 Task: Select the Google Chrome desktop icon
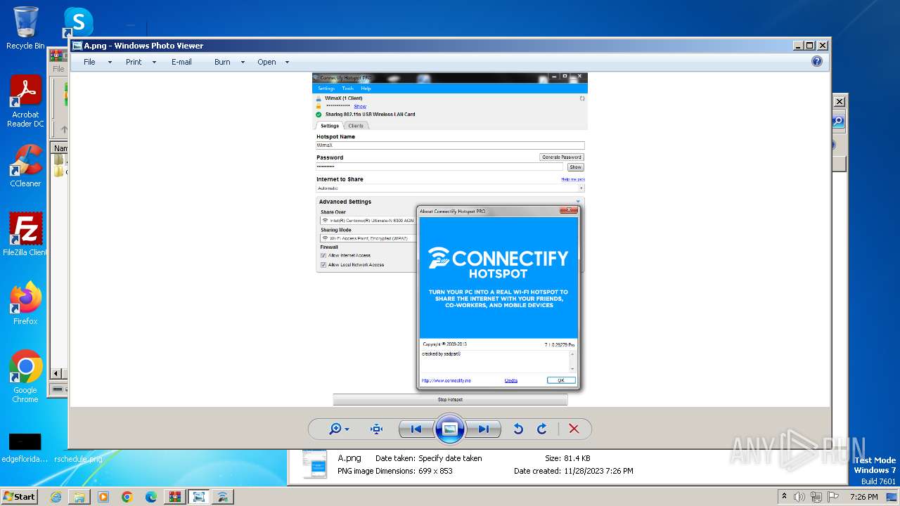tap(25, 376)
